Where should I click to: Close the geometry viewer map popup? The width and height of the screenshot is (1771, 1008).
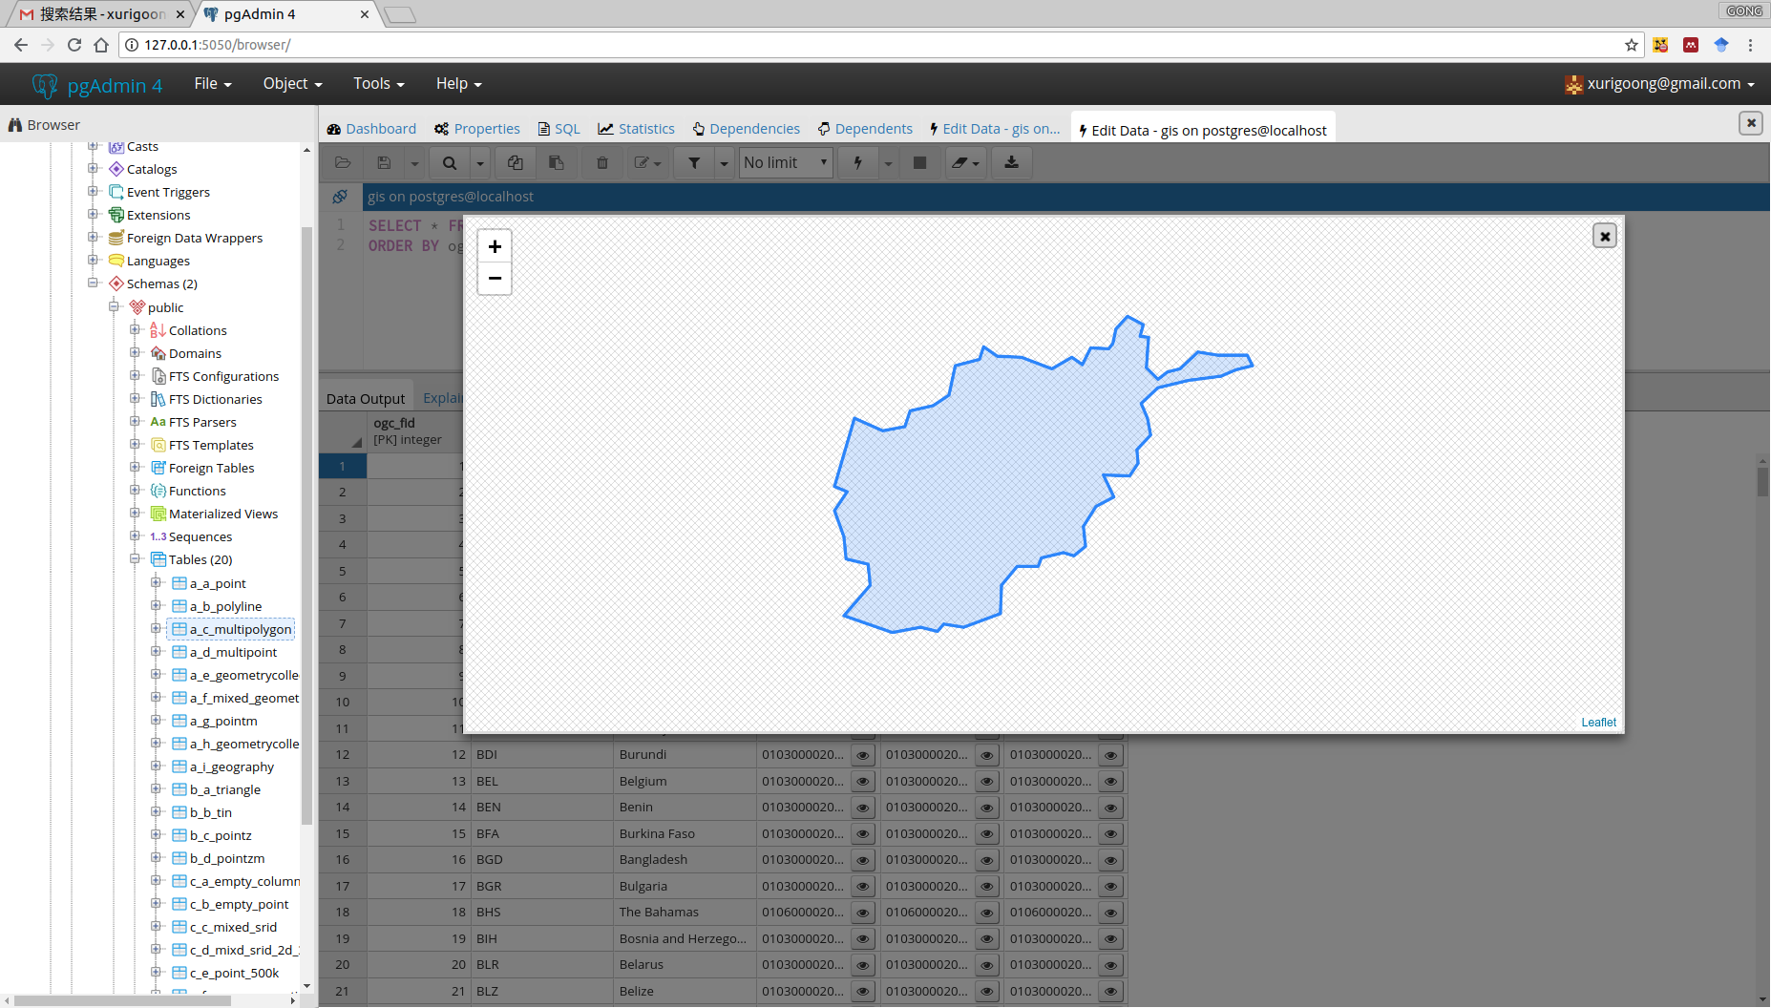point(1604,236)
